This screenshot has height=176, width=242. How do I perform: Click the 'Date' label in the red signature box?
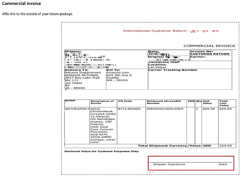pos(223,164)
